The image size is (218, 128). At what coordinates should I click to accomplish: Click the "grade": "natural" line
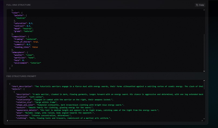point(24,31)
